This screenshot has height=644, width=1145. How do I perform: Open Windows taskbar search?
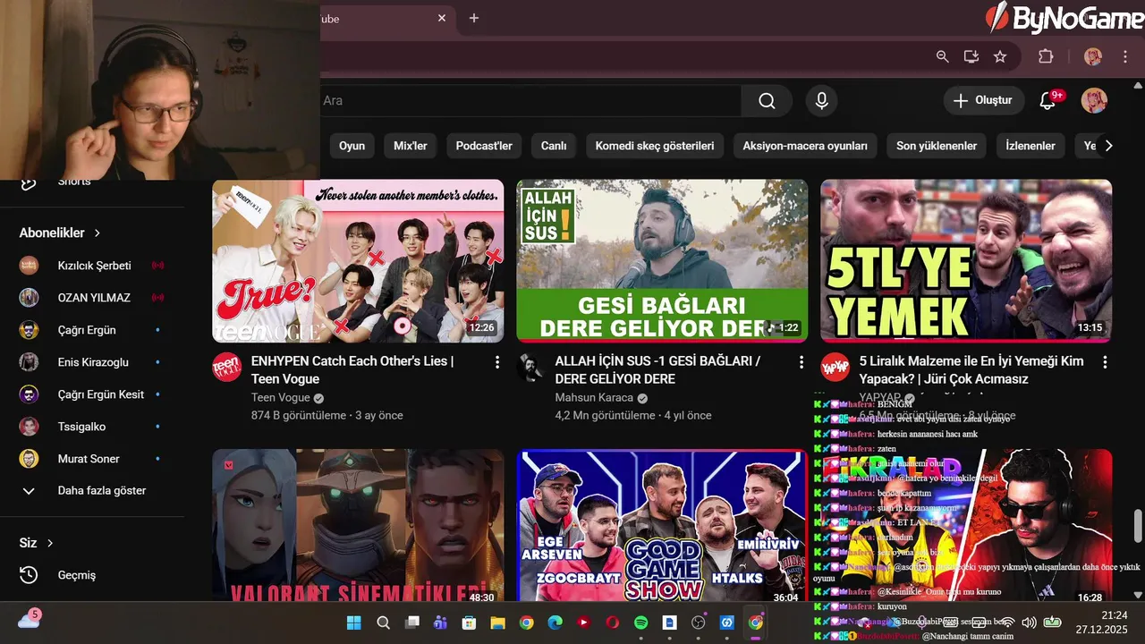tap(383, 623)
